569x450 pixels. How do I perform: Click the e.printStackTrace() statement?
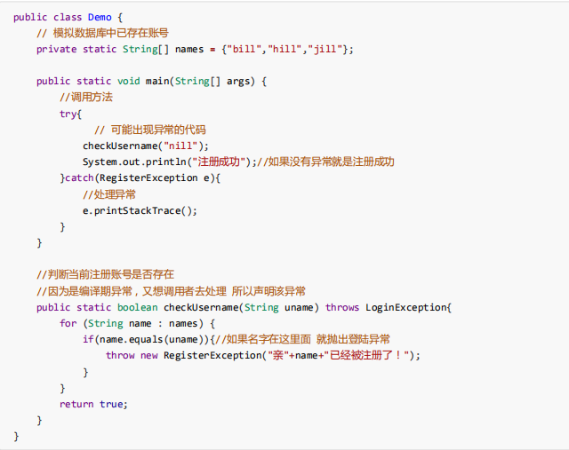pyautogui.click(x=140, y=211)
